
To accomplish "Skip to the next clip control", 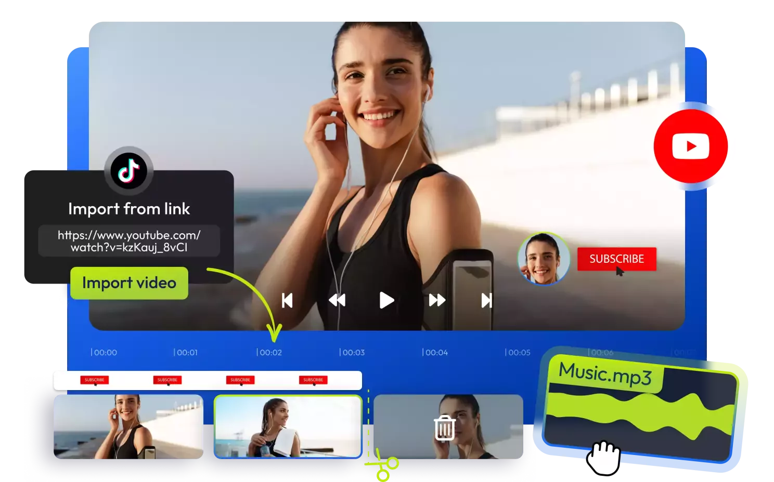I will [x=487, y=300].
